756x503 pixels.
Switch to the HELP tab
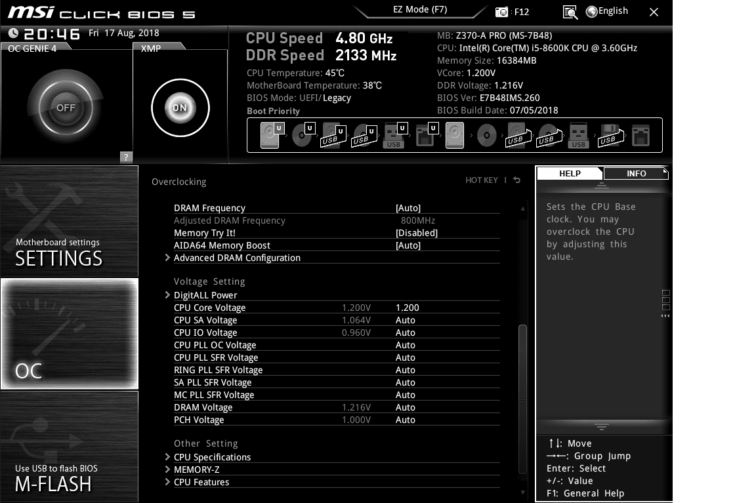[570, 173]
